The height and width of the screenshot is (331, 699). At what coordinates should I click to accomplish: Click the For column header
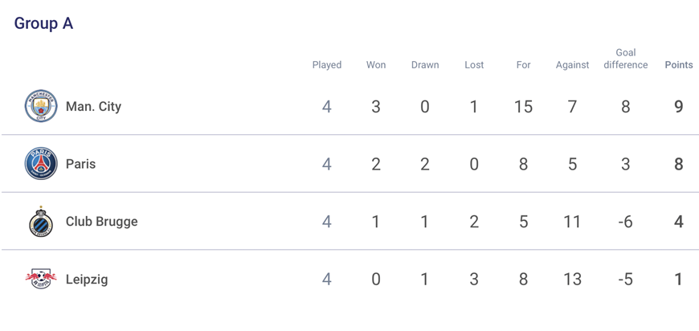click(523, 65)
